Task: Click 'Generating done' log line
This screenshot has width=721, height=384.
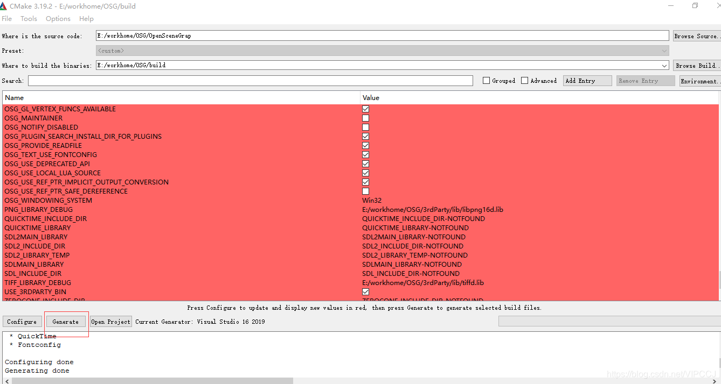Action: pyautogui.click(x=37, y=371)
